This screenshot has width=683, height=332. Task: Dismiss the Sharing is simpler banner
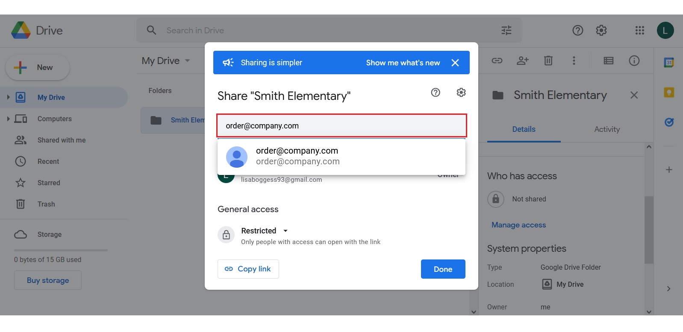(455, 63)
